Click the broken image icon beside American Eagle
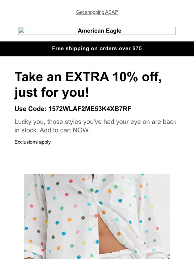 point(22,30)
